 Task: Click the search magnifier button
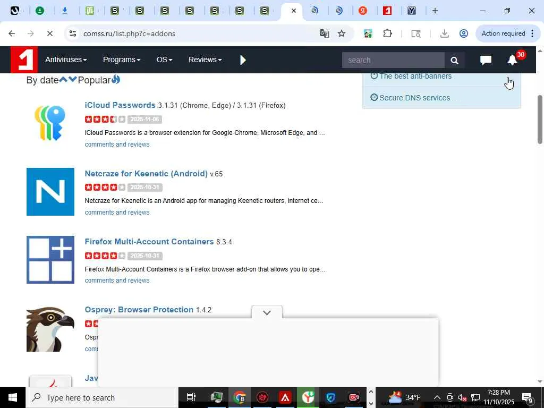click(x=455, y=61)
